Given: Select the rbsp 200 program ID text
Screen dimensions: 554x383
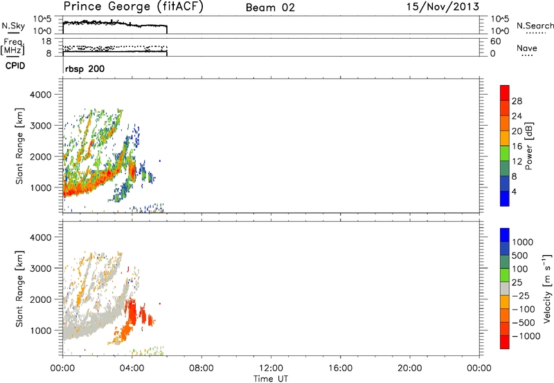Looking at the screenshot, I should (x=84, y=68).
